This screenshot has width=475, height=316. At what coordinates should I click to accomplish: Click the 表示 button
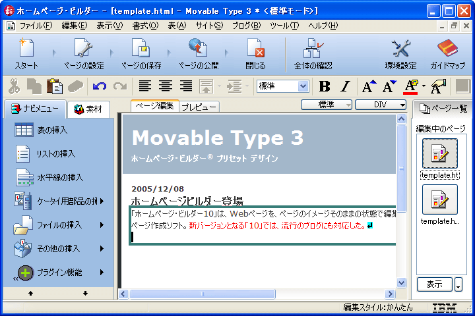tap(434, 284)
